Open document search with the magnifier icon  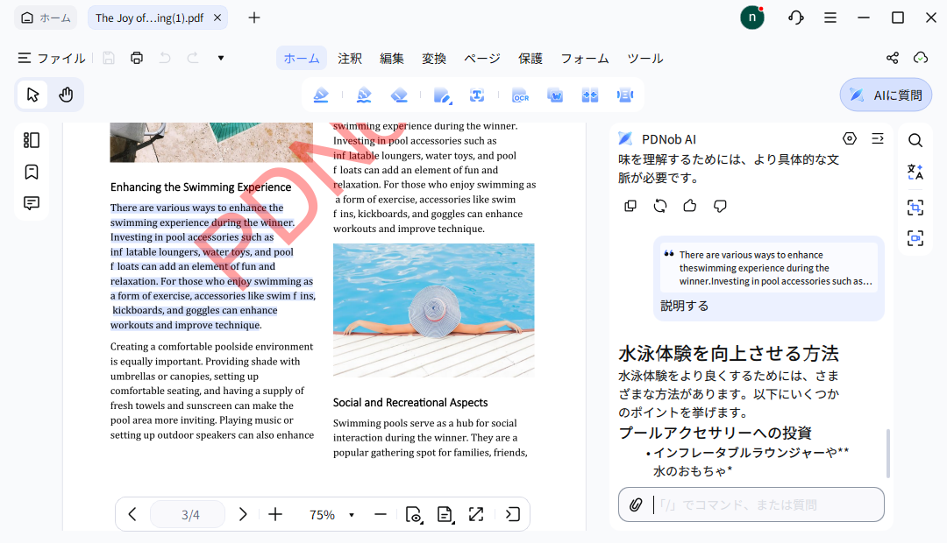(915, 140)
